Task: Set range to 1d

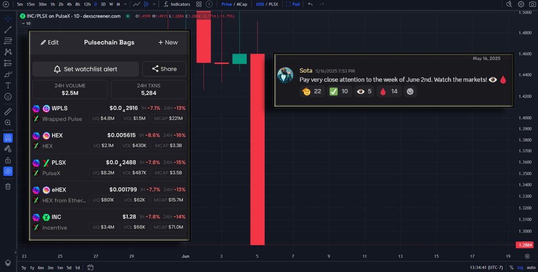Action: click(x=77, y=268)
